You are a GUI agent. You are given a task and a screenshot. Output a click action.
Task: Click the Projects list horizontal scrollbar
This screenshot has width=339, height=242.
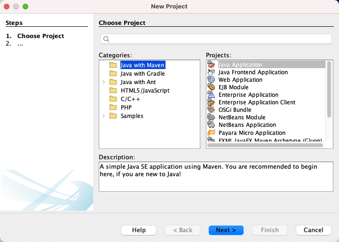point(265,145)
